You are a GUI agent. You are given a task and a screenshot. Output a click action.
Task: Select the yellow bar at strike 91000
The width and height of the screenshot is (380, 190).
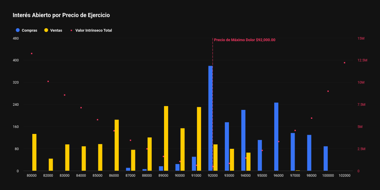point(199,139)
